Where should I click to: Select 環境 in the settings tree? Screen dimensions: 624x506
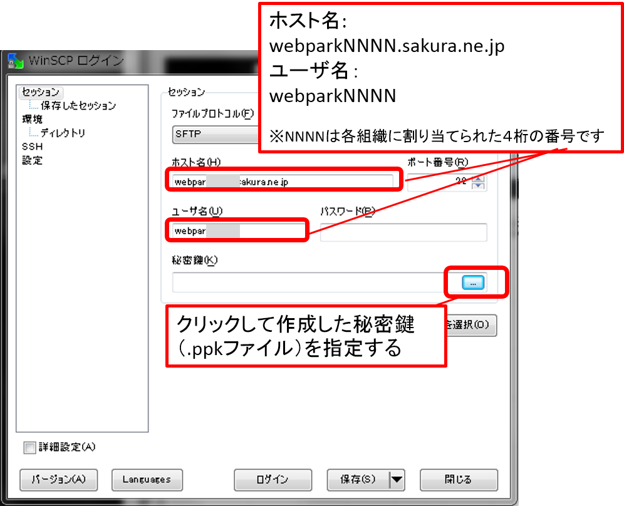coord(32,119)
